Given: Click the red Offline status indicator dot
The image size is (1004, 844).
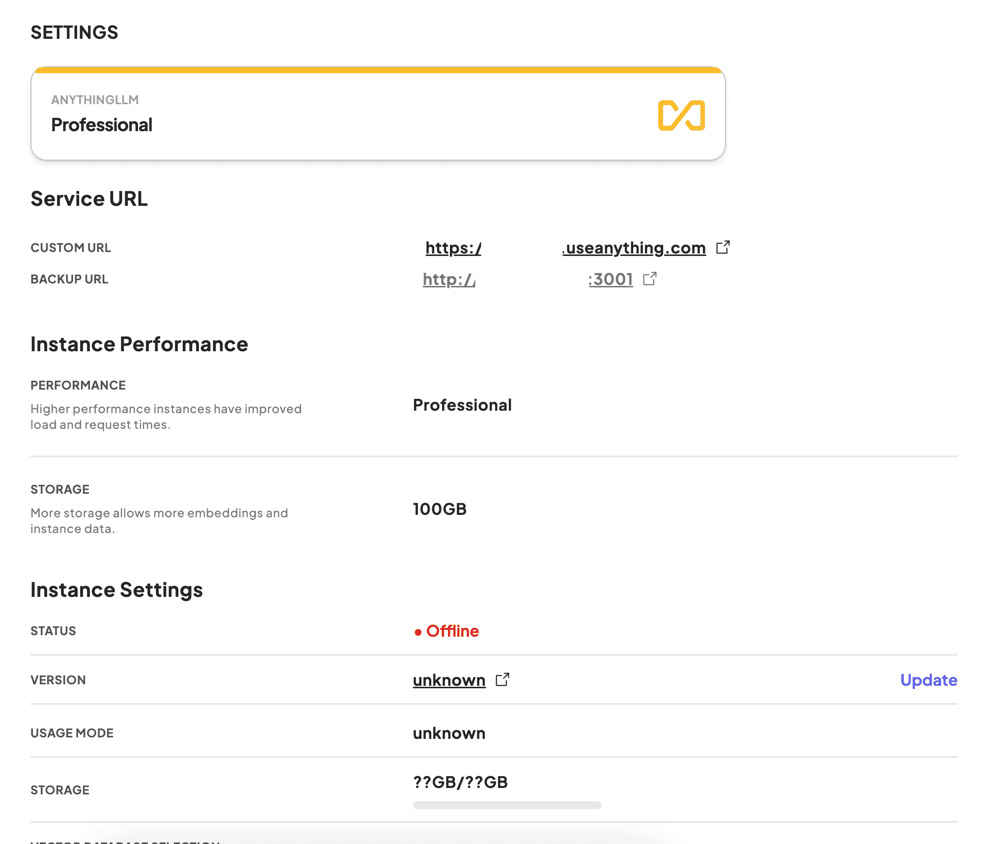Looking at the screenshot, I should pos(418,631).
